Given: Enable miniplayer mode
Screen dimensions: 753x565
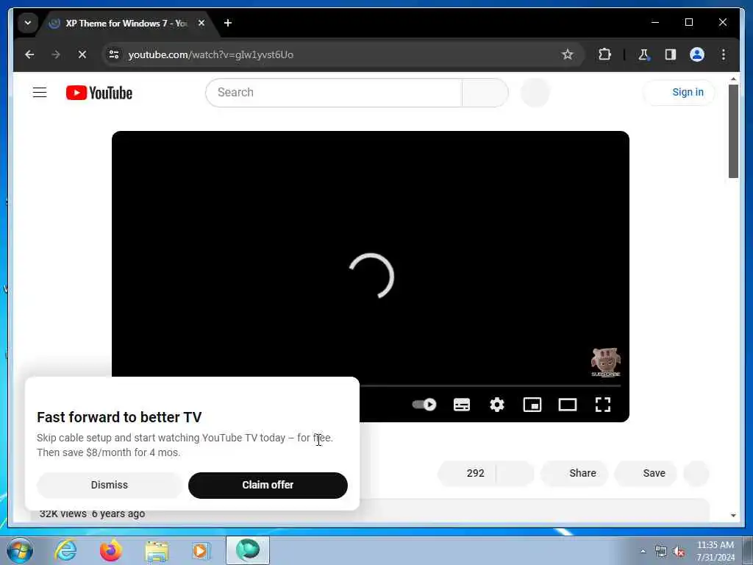Looking at the screenshot, I should [532, 405].
